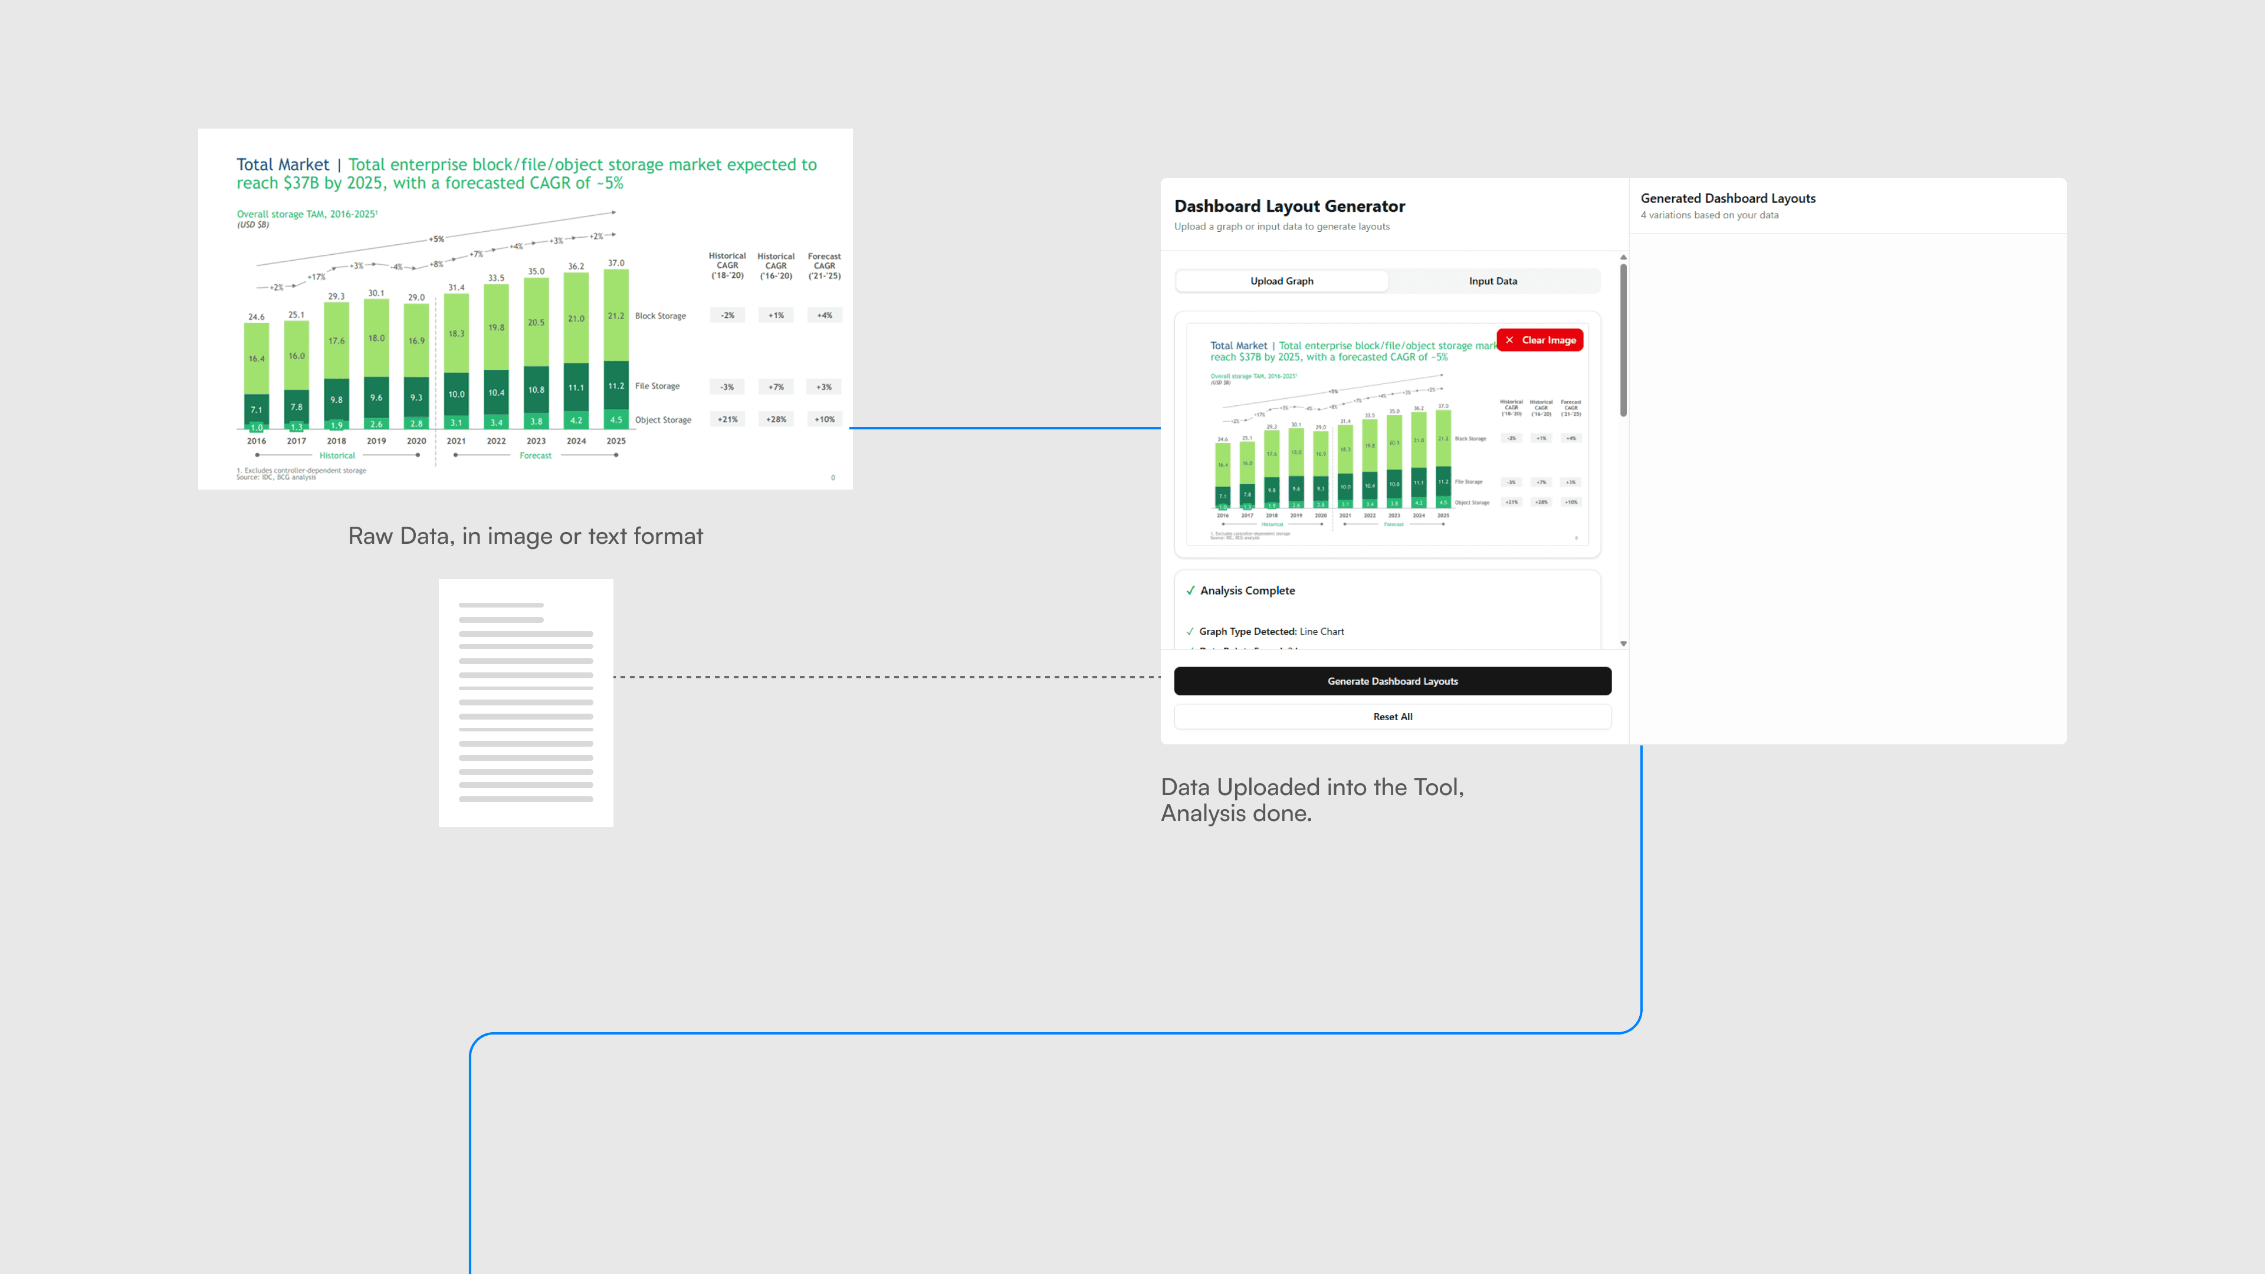Click the 'Graph Type Detected: Line Chart' text

pos(1272,631)
